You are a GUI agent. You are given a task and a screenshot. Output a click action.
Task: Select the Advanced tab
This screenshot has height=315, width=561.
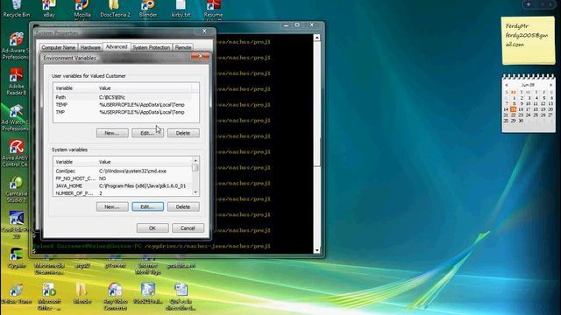(117, 46)
